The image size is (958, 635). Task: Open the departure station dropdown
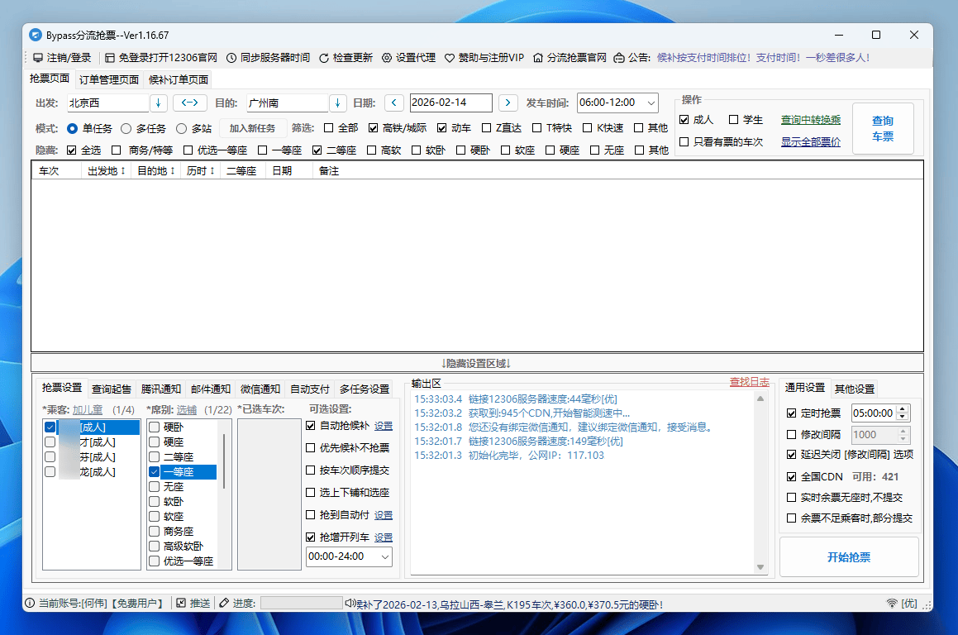pos(158,103)
